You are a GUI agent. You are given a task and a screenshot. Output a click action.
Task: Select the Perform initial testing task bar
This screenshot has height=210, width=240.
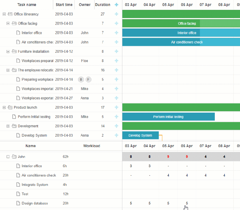pyautogui.click(x=168, y=117)
